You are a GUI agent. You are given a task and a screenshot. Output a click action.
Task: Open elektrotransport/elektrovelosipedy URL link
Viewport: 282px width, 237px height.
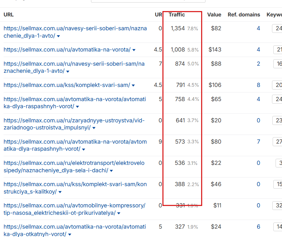pyautogui.click(x=74, y=166)
